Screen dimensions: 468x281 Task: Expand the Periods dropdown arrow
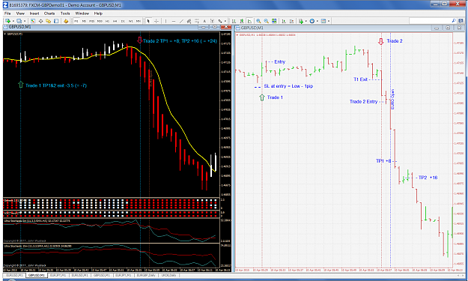[317, 21]
